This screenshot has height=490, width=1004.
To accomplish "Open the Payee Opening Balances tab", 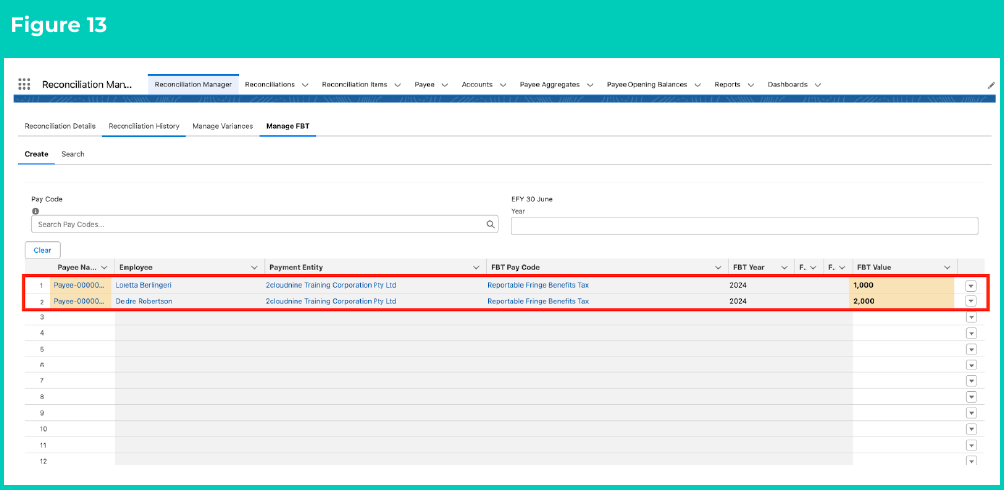I will [x=646, y=84].
